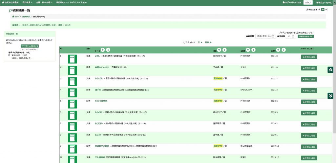Click the book cover icon in row 9
The height and width of the screenshot is (163, 336).
click(73, 149)
